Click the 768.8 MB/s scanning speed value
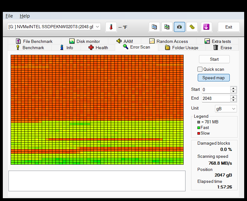 (x=220, y=163)
